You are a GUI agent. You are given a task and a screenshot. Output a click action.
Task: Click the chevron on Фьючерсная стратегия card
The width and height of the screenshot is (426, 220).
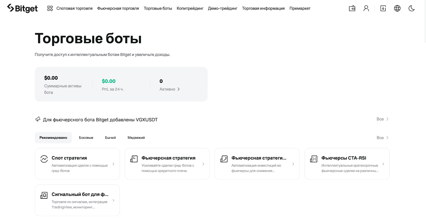203,164
